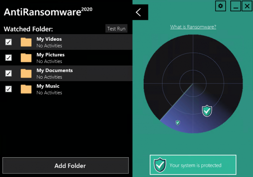
Task: Click No Activities under My Music
Action: (49, 93)
